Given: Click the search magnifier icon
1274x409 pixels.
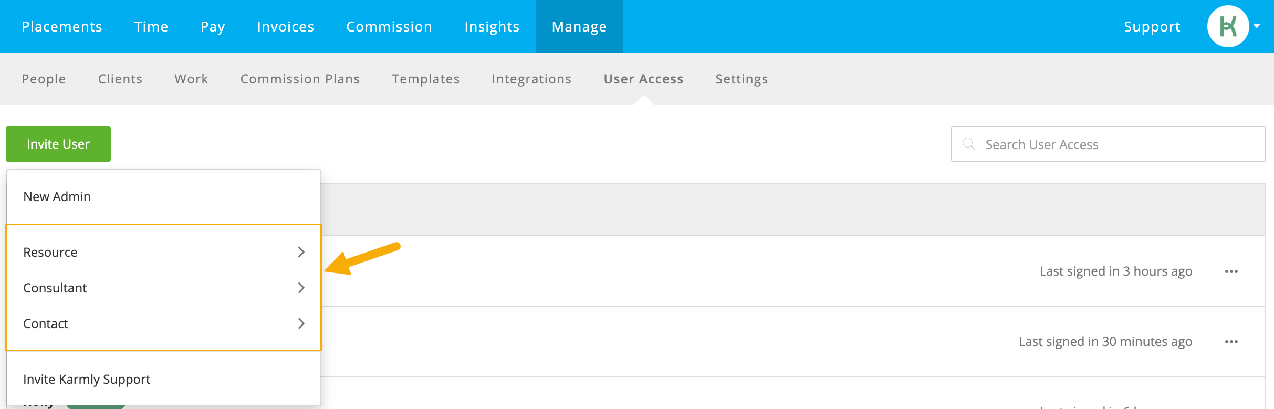Looking at the screenshot, I should pos(969,144).
